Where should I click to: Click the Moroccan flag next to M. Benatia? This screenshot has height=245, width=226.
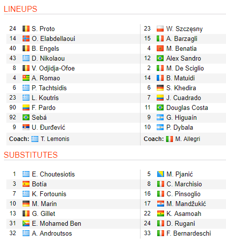(160, 48)
